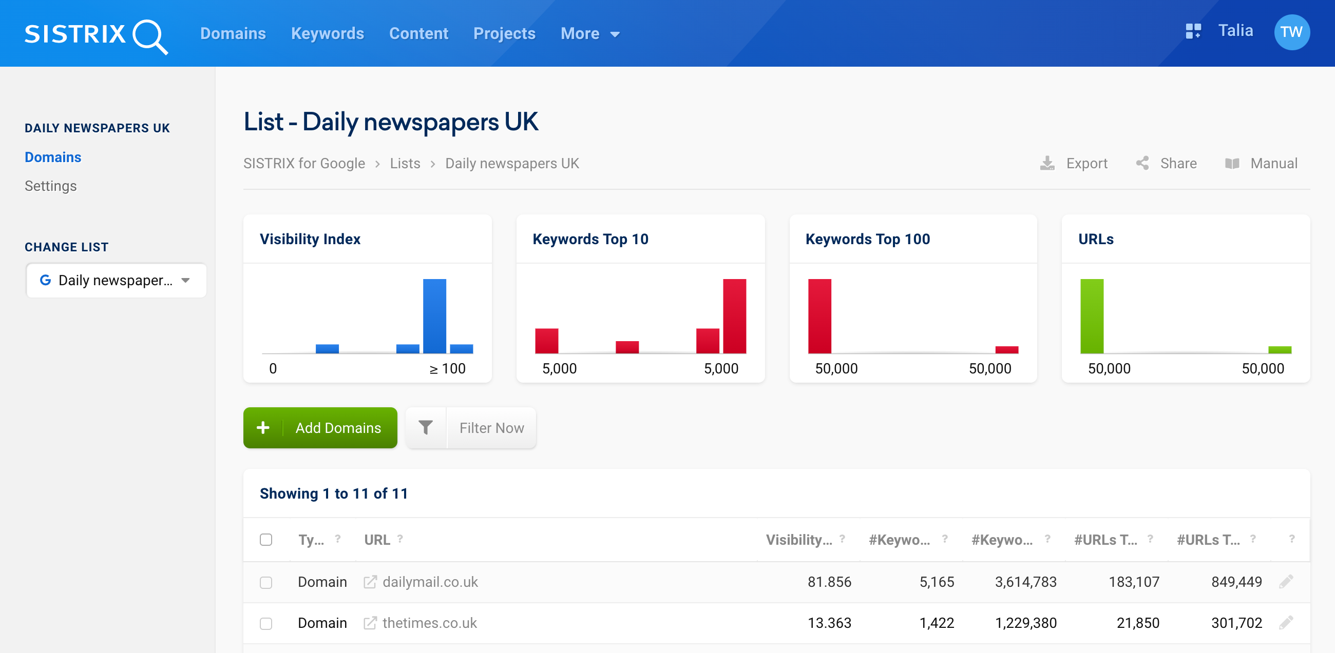Toggle the select-all checkbox in table header

(x=266, y=540)
